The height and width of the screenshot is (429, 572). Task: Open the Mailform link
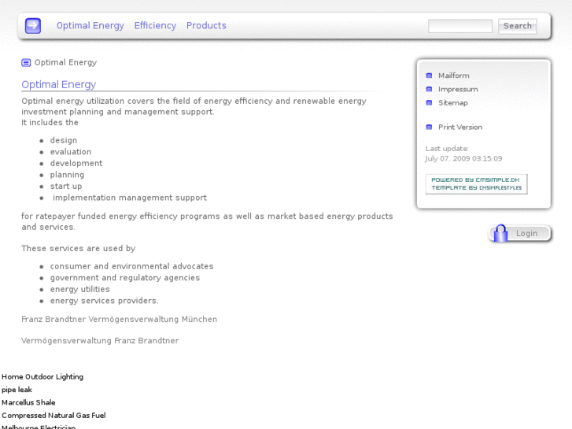[454, 76]
